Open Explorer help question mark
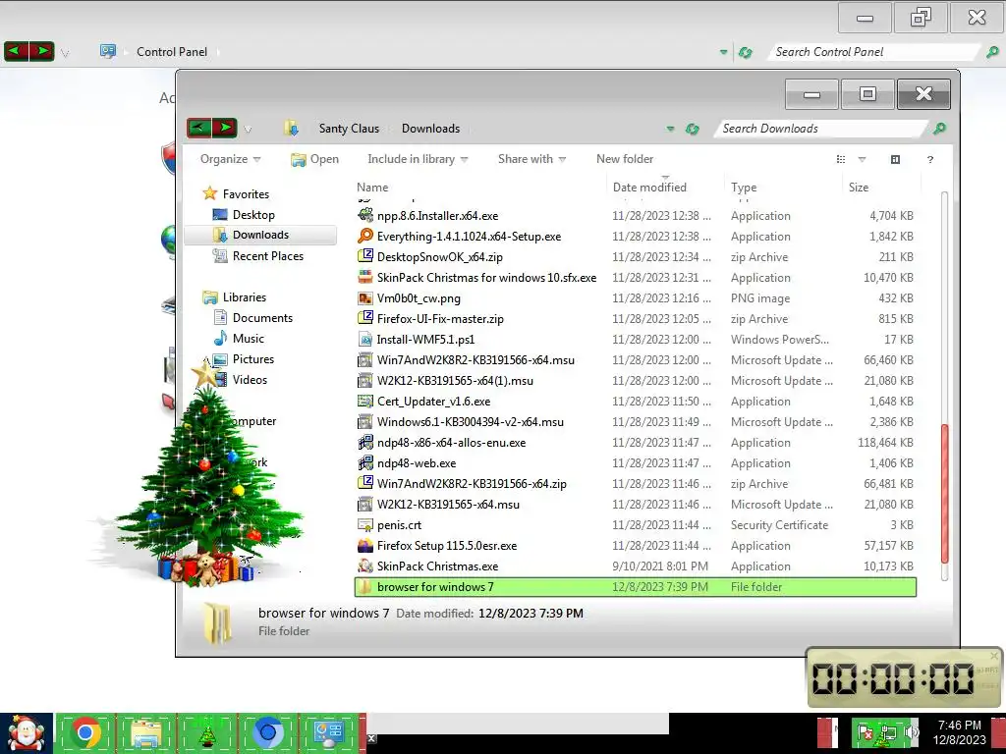The height and width of the screenshot is (754, 1006). click(930, 159)
